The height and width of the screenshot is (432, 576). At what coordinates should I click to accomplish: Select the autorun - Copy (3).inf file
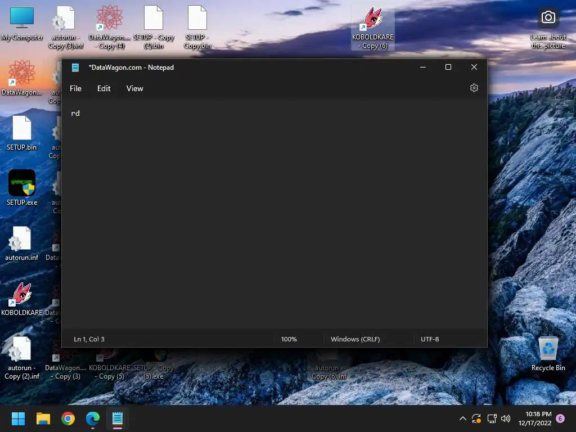click(x=66, y=28)
